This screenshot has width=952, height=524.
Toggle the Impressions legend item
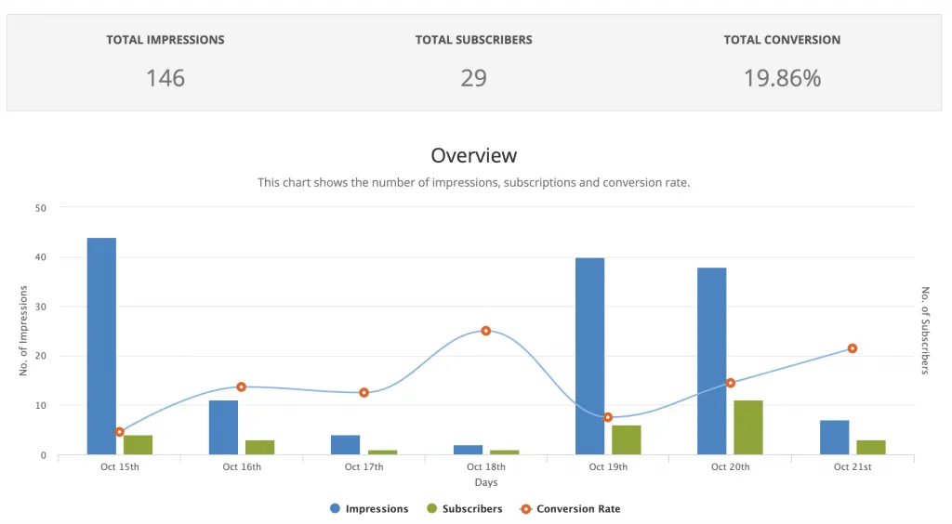pyautogui.click(x=369, y=509)
